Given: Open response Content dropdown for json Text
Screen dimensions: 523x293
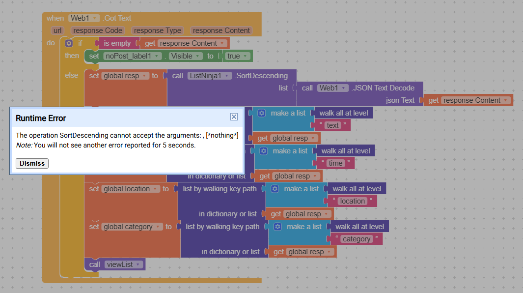Looking at the screenshot, I should (506, 100).
